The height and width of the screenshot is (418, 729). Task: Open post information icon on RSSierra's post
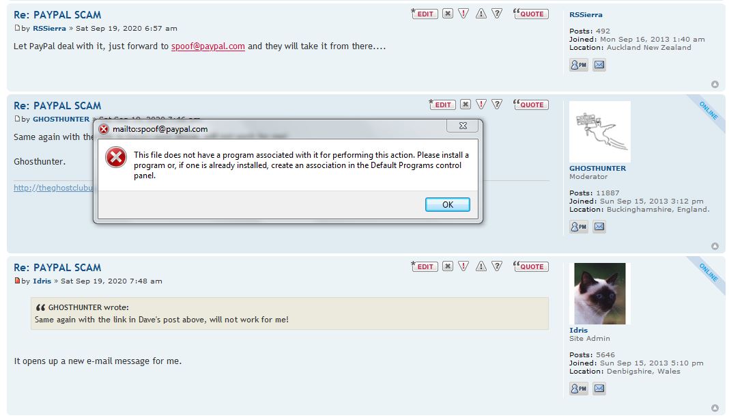pos(497,14)
